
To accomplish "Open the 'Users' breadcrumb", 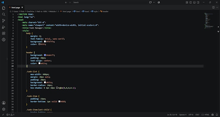I will coord(16,11).
